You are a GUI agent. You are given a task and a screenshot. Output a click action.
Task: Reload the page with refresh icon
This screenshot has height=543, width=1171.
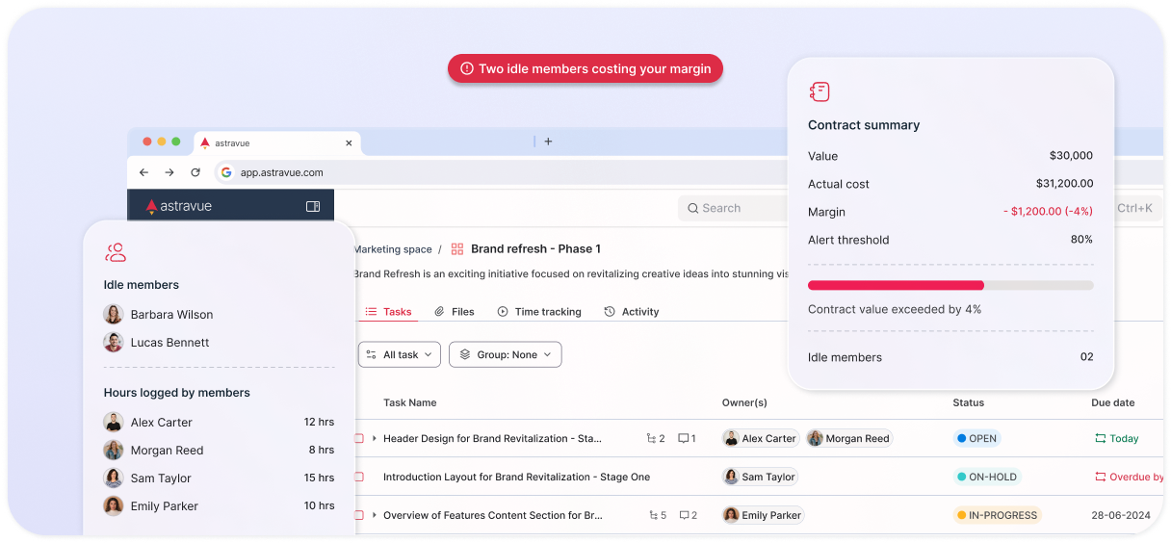[x=195, y=172]
